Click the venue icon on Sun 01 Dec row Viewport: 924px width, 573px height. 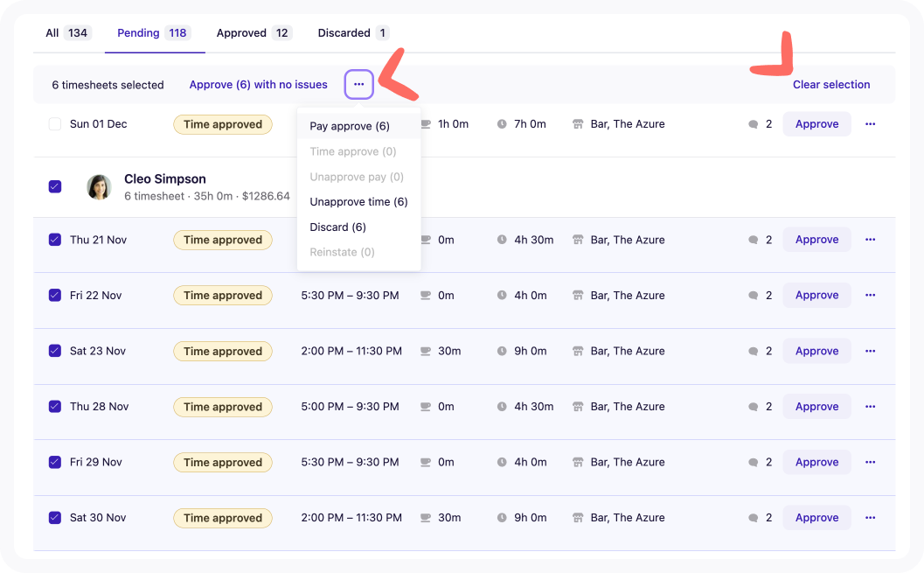[x=578, y=124]
